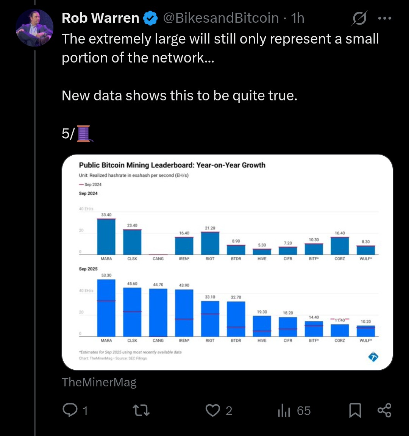This screenshot has height=436, width=409.
Task: Click the Sep 2024 RIOT 21.20 bar
Action: coord(210,243)
